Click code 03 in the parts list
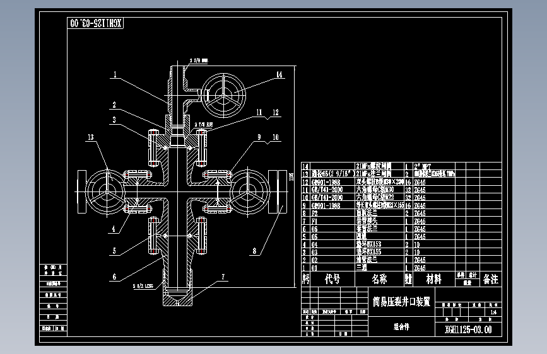Image resolution: width=547 pixels, height=354 pixels. [x=315, y=252]
